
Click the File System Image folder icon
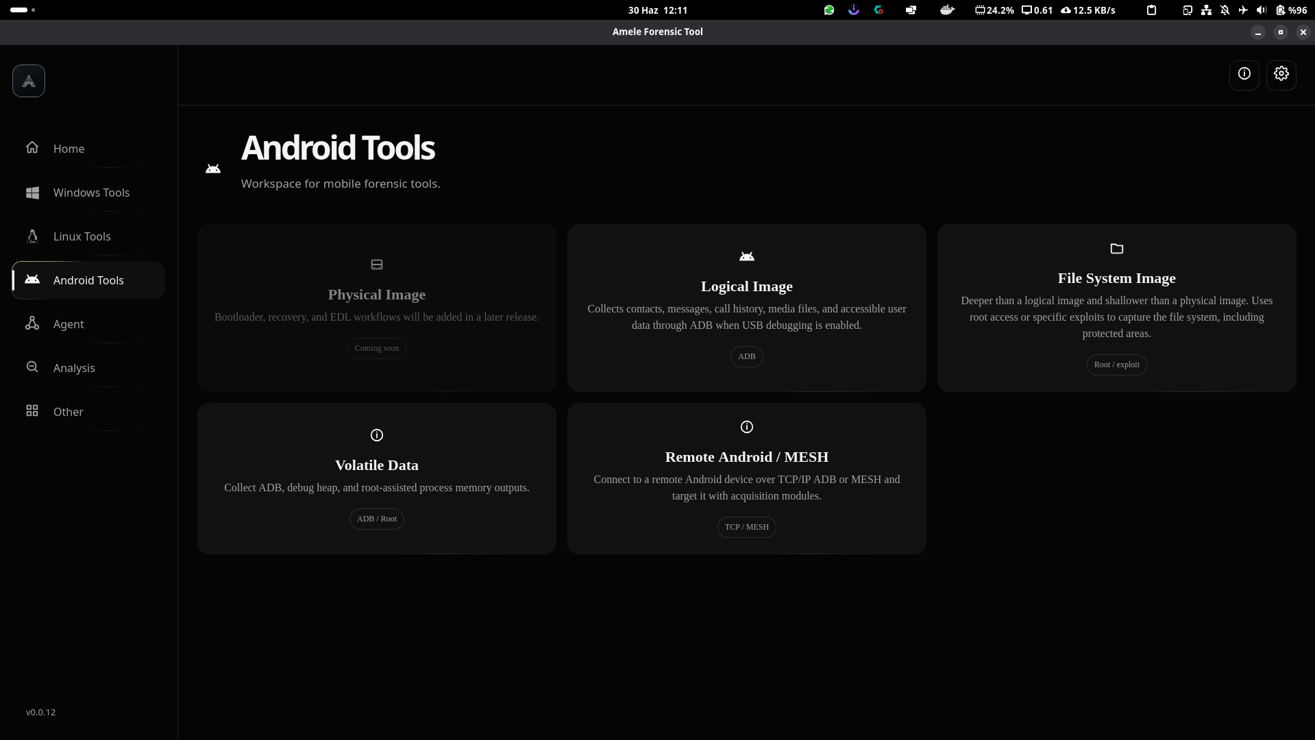click(x=1117, y=248)
